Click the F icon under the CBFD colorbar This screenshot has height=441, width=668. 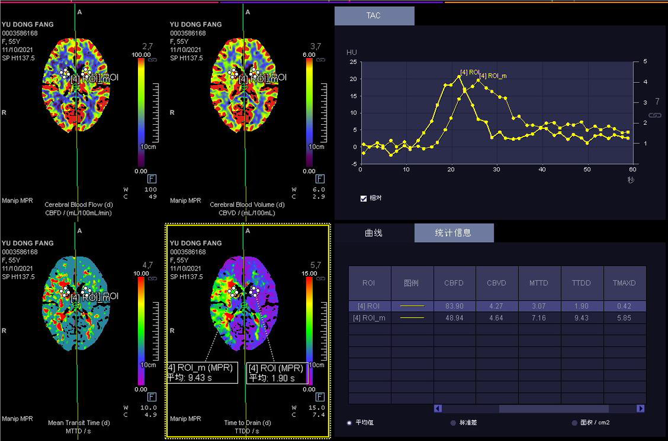pyautogui.click(x=152, y=178)
